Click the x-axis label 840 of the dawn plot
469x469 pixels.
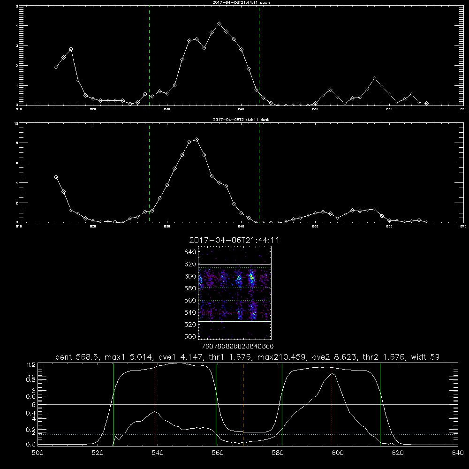point(242,109)
